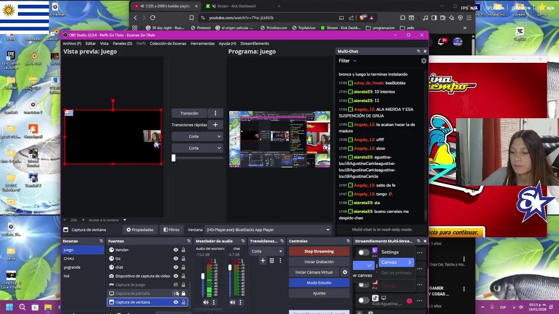Open Archivo menu
The width and height of the screenshot is (559, 314).
tap(72, 44)
